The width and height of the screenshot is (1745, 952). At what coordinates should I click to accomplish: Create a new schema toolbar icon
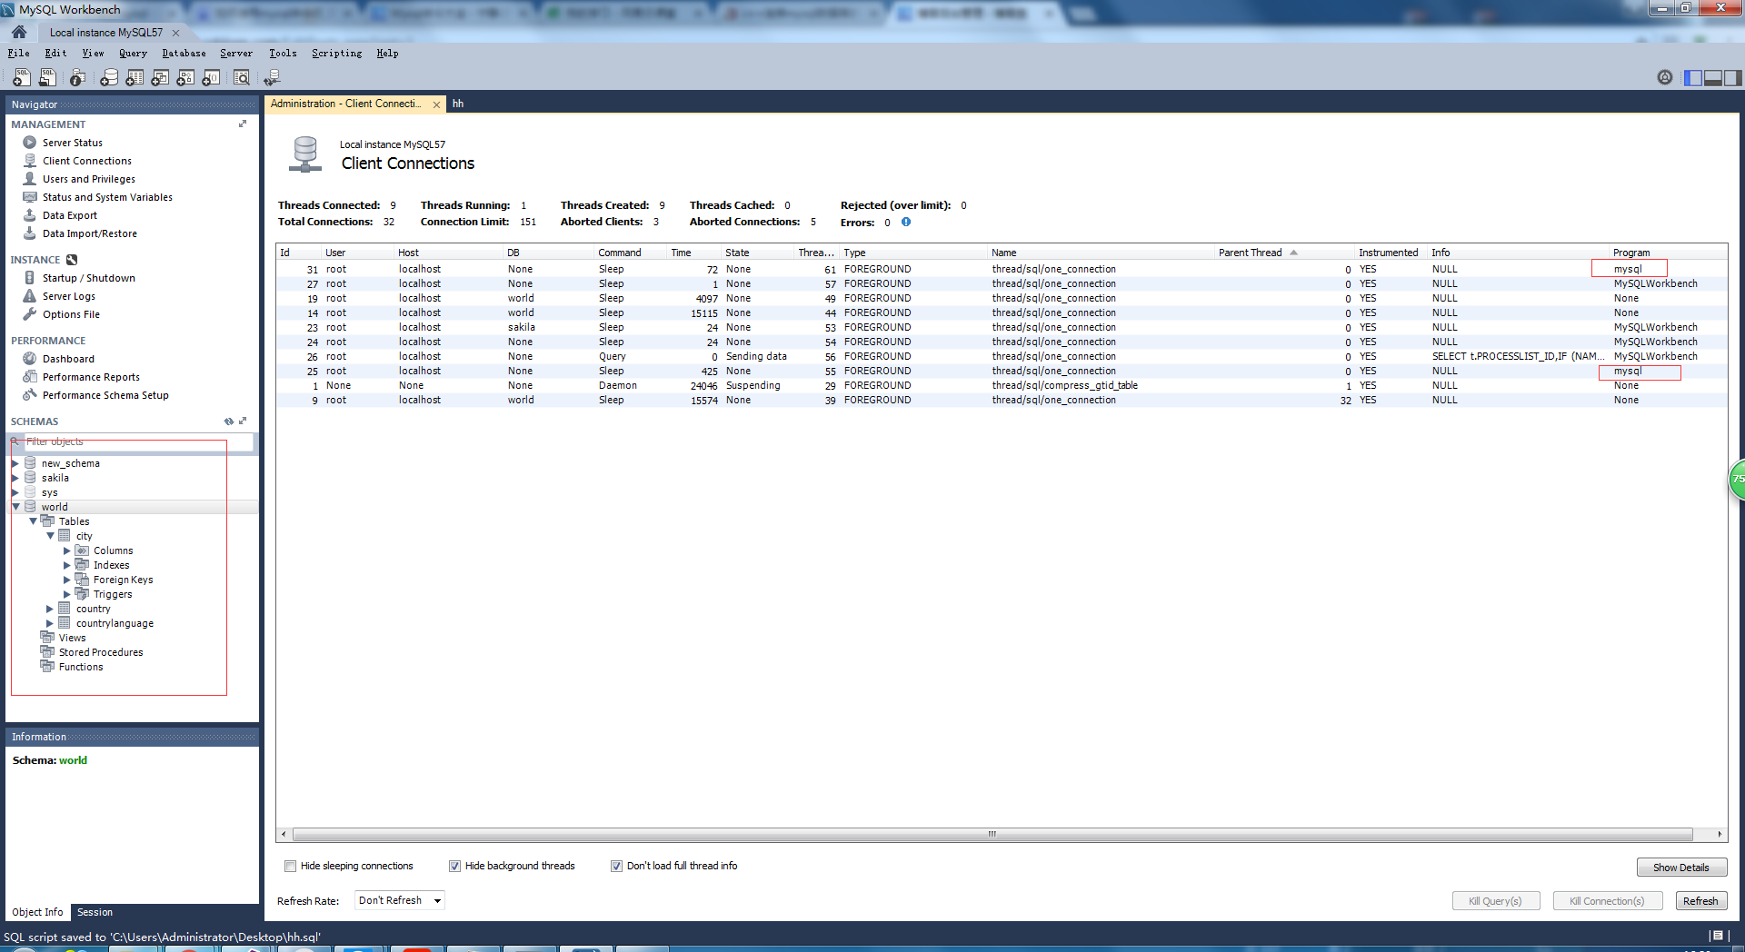(x=109, y=78)
